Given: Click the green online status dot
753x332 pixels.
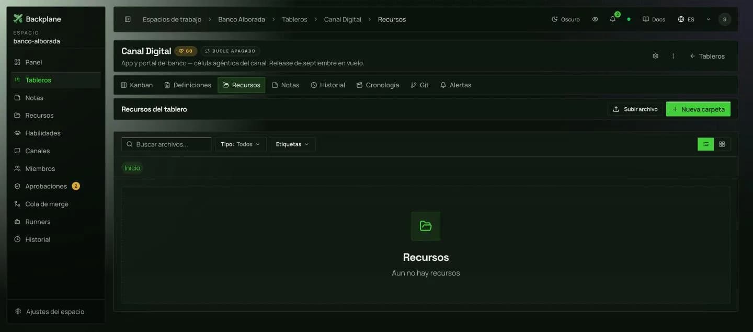Looking at the screenshot, I should [x=629, y=19].
